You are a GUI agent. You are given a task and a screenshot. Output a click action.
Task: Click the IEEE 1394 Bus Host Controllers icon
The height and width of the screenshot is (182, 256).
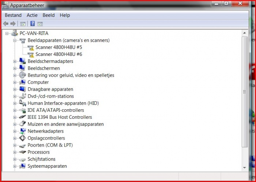tap(22, 117)
